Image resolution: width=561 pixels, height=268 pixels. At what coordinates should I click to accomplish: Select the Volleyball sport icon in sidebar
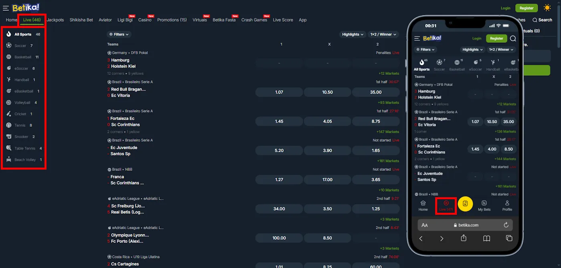pyautogui.click(x=9, y=102)
